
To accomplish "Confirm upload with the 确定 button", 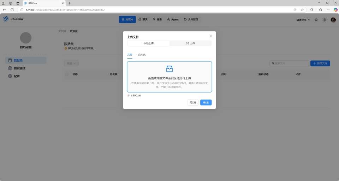I will click(206, 102).
